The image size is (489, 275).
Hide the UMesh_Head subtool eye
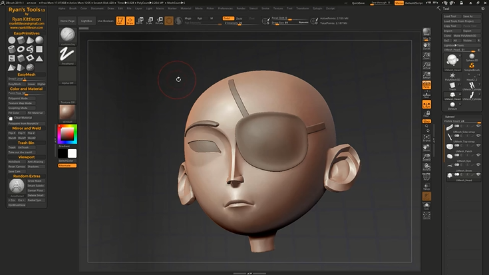[x=478, y=174]
